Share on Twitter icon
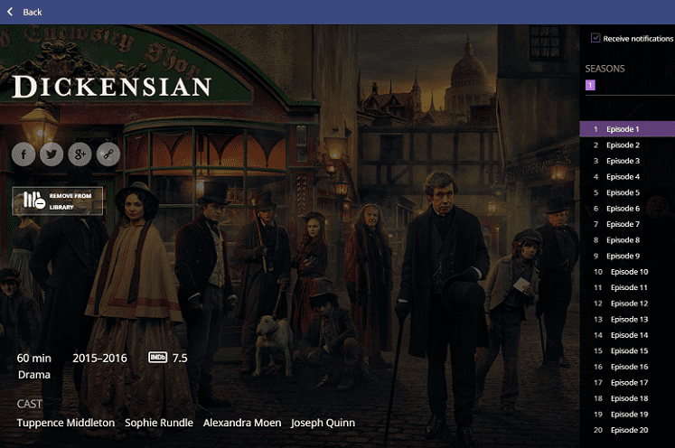This screenshot has height=448, width=675. click(52, 154)
